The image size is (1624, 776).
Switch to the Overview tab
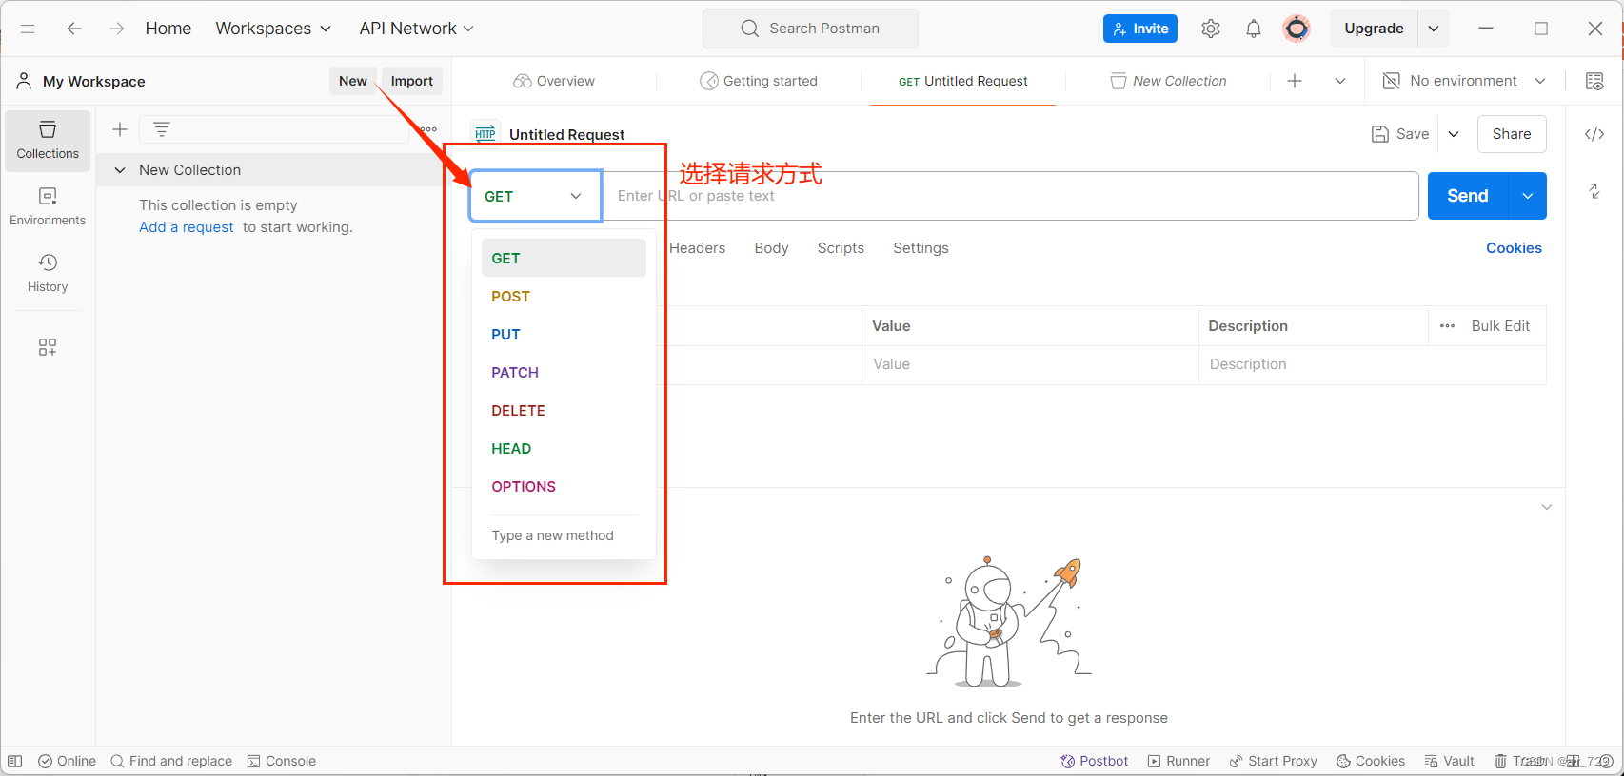(x=554, y=81)
